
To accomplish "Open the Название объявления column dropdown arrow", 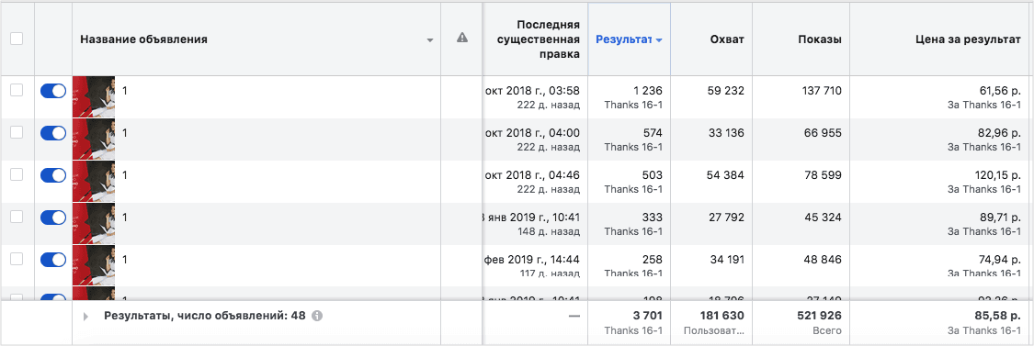I will coord(430,40).
